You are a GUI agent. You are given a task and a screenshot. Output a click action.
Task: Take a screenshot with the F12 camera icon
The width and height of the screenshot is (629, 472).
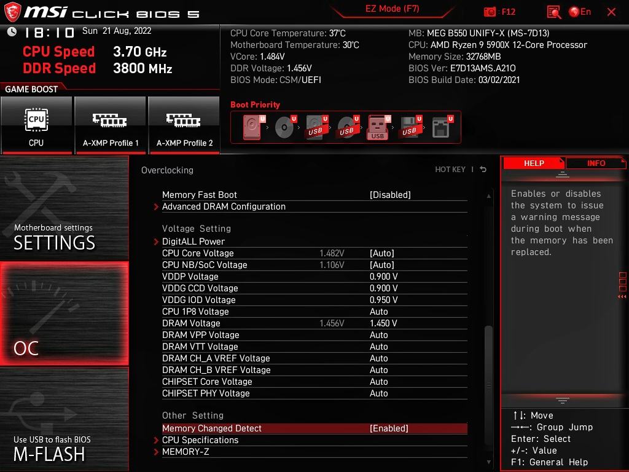(490, 12)
